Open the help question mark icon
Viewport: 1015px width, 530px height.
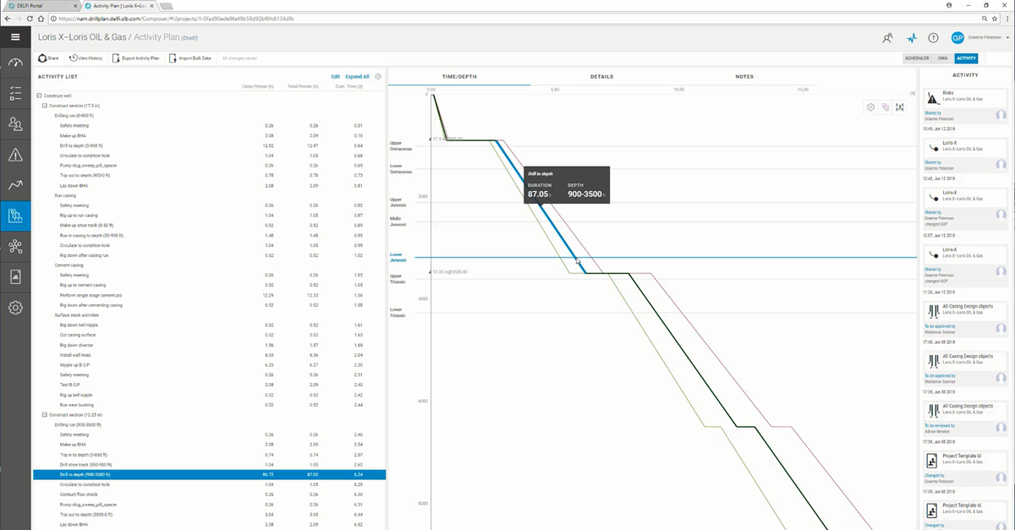[933, 37]
